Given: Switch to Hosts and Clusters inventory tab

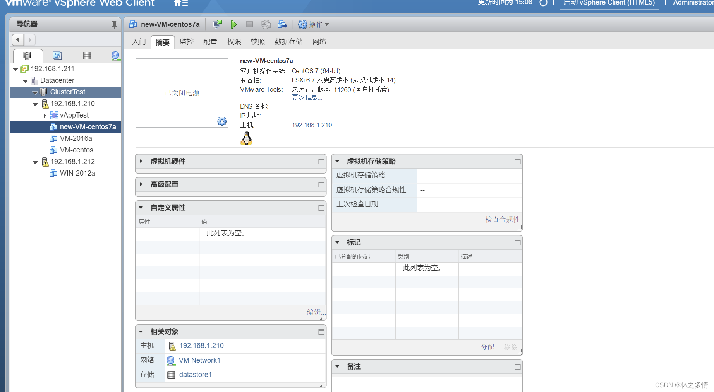Looking at the screenshot, I should click(x=27, y=56).
